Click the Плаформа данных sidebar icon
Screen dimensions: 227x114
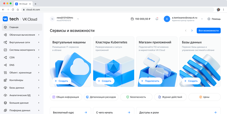(5, 110)
